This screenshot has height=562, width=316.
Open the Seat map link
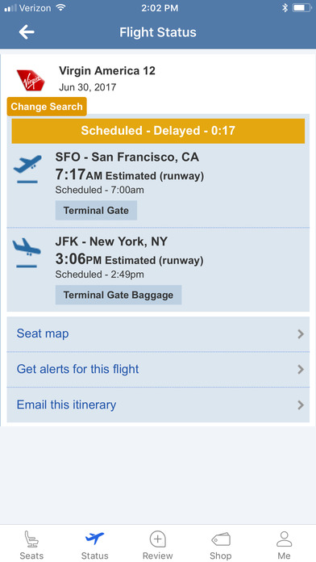pyautogui.click(x=43, y=333)
